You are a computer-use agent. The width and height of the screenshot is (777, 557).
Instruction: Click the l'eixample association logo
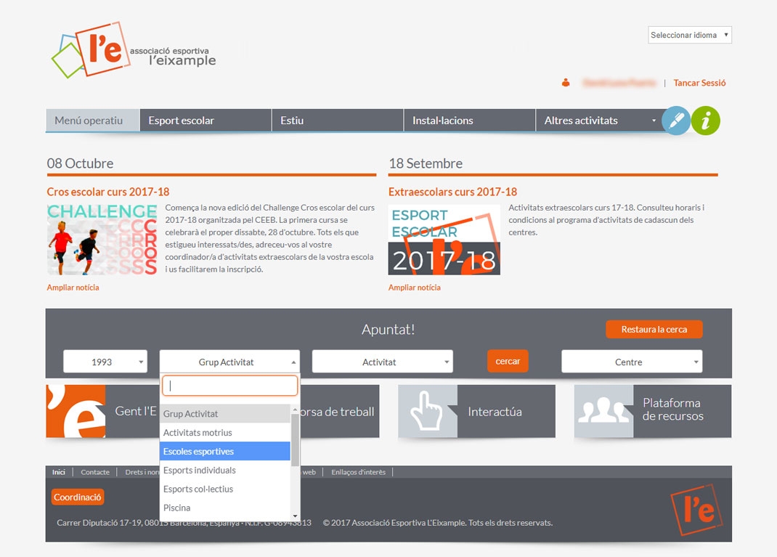[134, 49]
